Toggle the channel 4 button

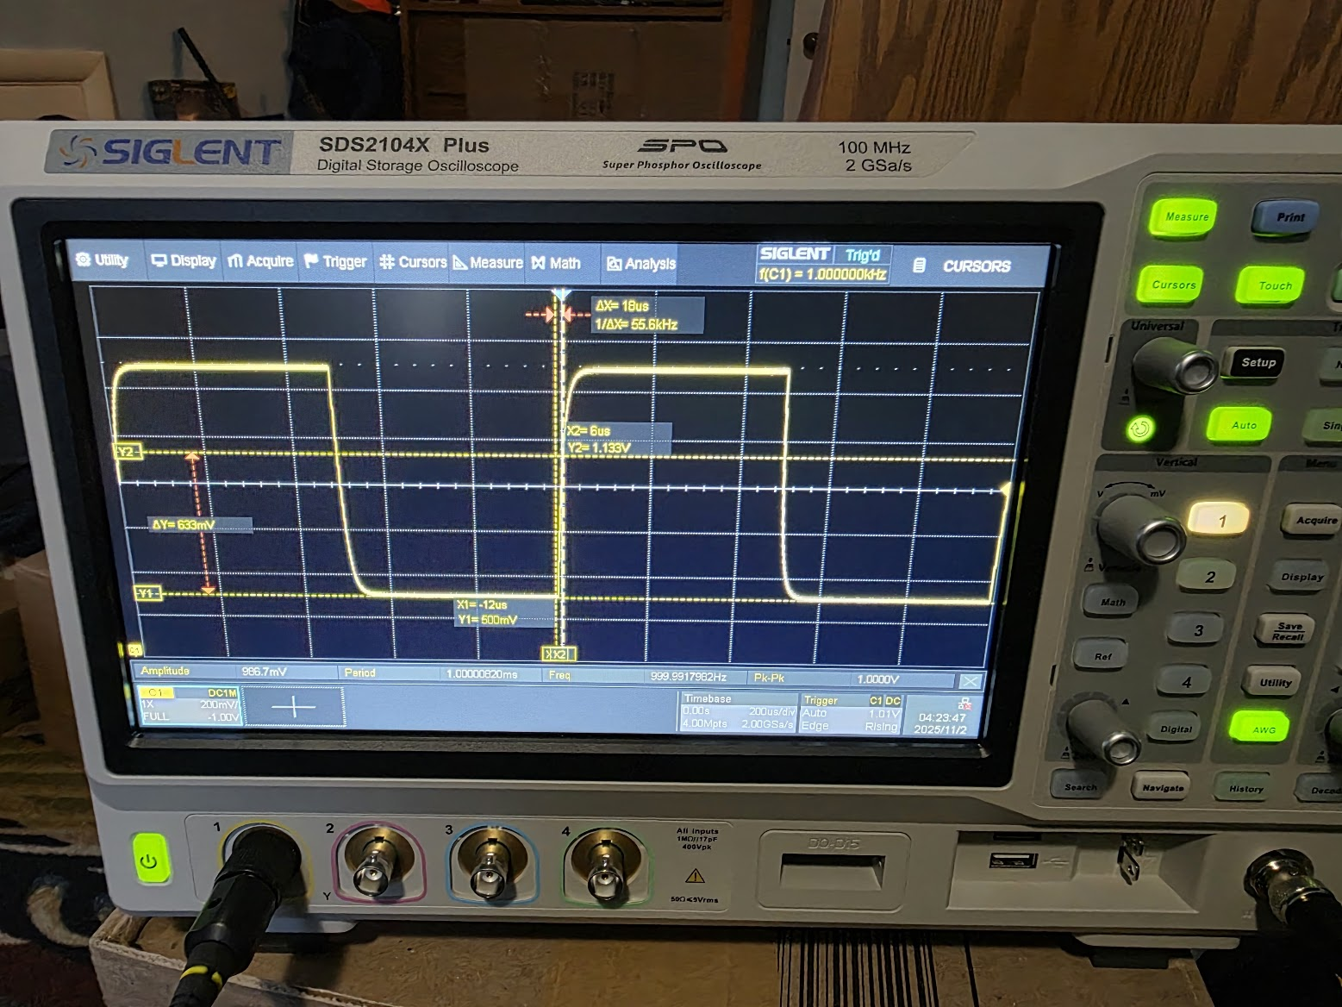[x=1186, y=683]
